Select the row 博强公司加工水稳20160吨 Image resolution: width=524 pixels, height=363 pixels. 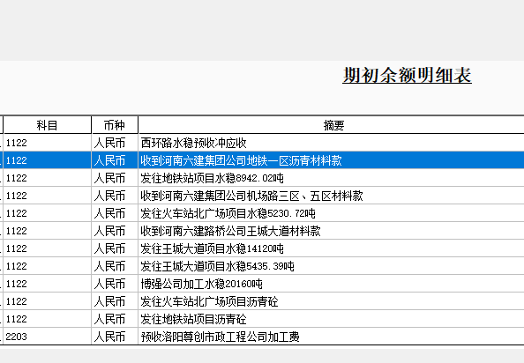[262, 285]
